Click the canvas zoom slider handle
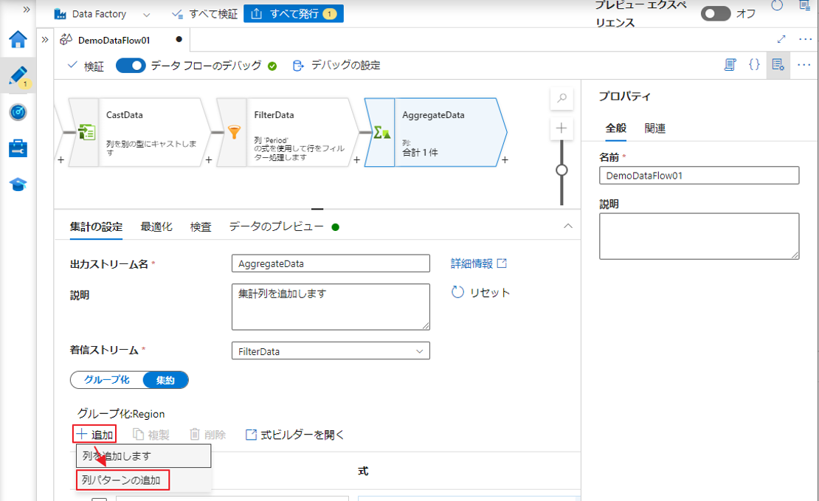The width and height of the screenshot is (819, 501). (561, 170)
